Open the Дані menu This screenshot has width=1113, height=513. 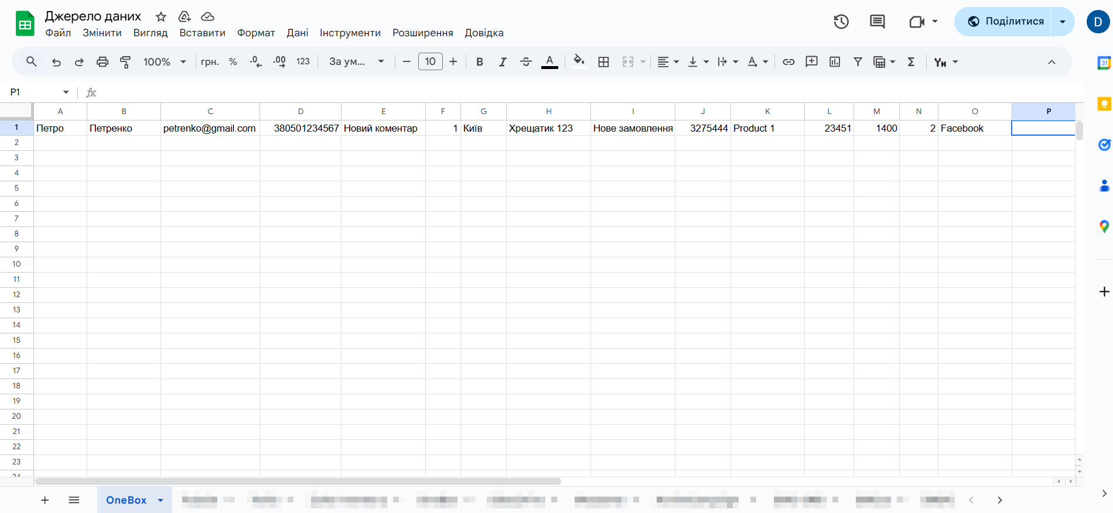coord(298,33)
